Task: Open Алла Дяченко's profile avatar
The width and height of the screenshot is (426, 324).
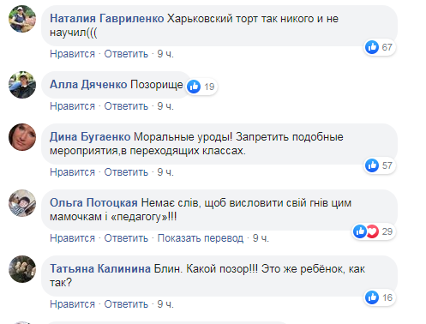Action: click(22, 85)
